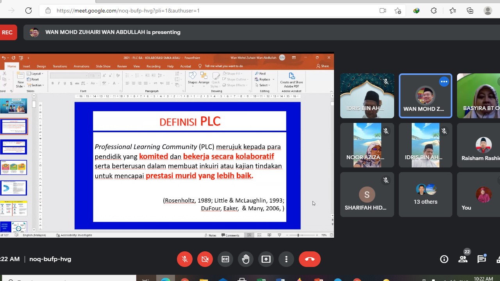500x281 pixels.
Task: Toggle Bold formatting
Action: pos(52,83)
